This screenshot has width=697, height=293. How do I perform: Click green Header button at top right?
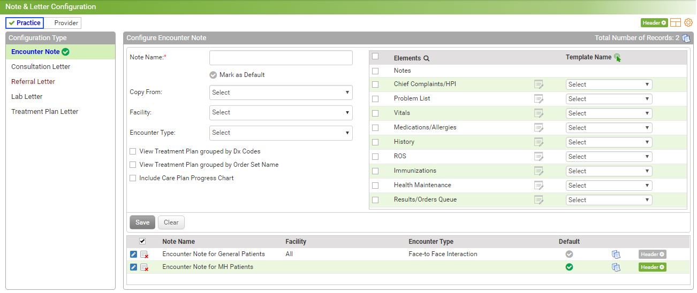point(654,23)
